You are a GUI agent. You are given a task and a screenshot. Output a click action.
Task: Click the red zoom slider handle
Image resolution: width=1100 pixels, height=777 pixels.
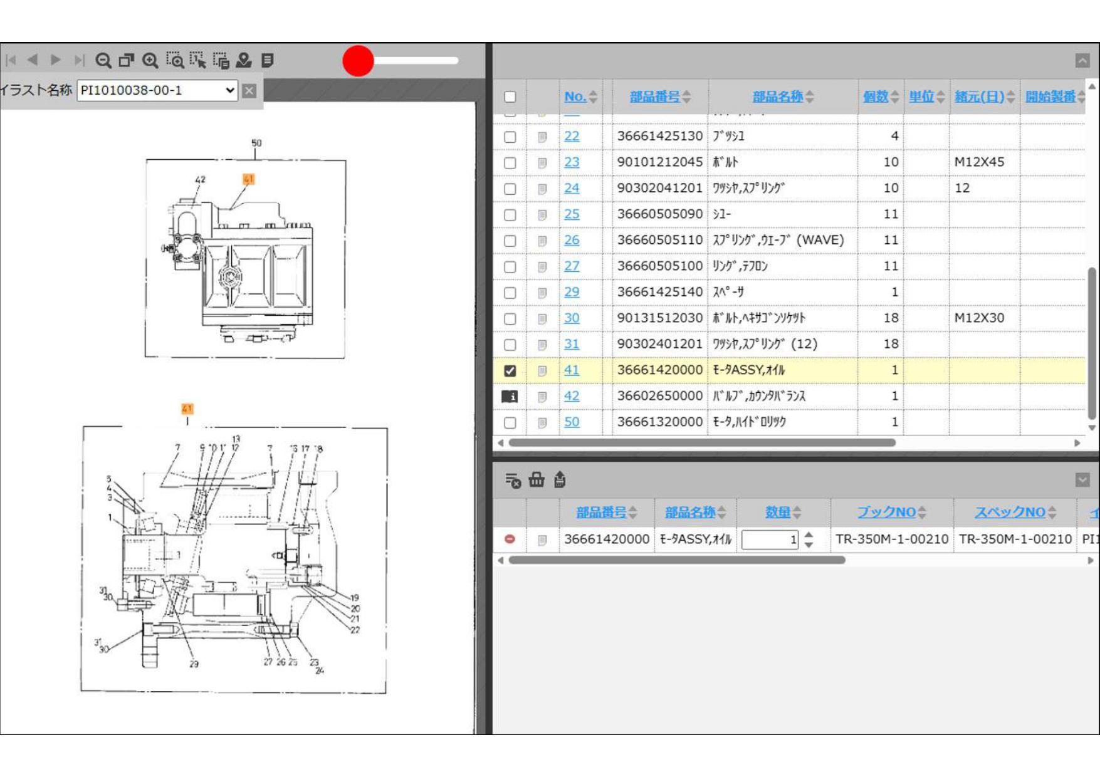(x=358, y=61)
